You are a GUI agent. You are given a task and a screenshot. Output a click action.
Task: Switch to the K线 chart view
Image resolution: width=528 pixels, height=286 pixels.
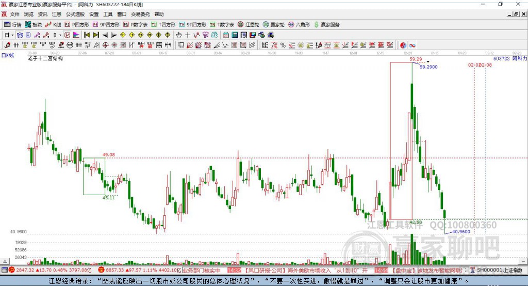click(53, 25)
